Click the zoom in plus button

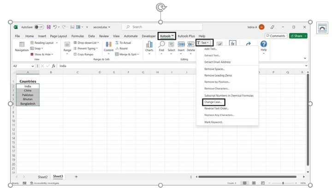tap(296, 183)
